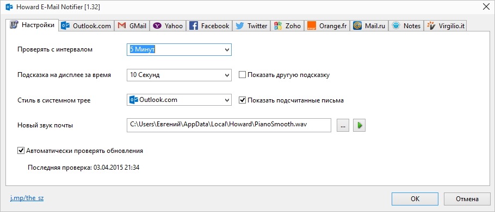The width and height of the screenshot is (495, 212).
Task: Enable Показать другую подсказку checkbox
Action: click(242, 75)
